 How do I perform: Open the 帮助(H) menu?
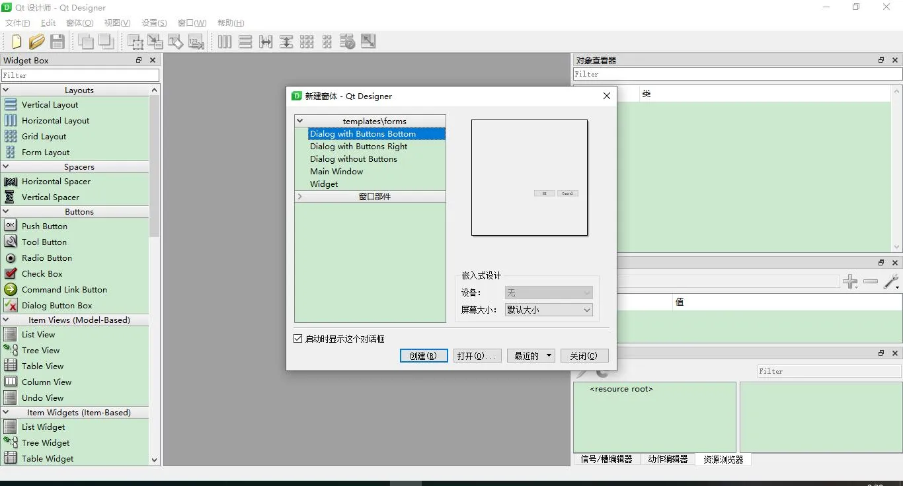click(231, 23)
